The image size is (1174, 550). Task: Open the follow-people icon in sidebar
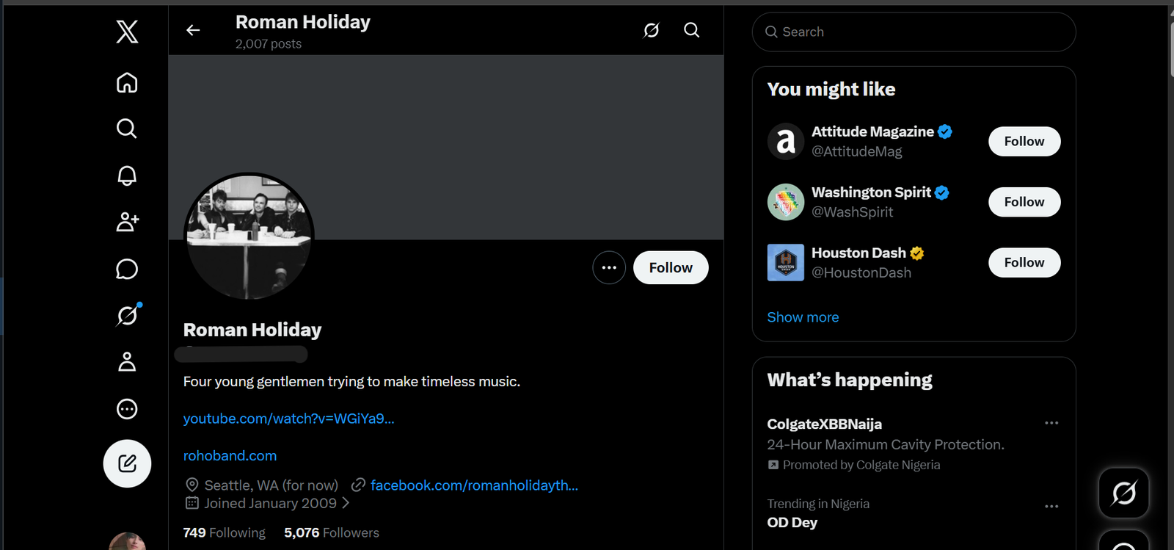point(127,222)
